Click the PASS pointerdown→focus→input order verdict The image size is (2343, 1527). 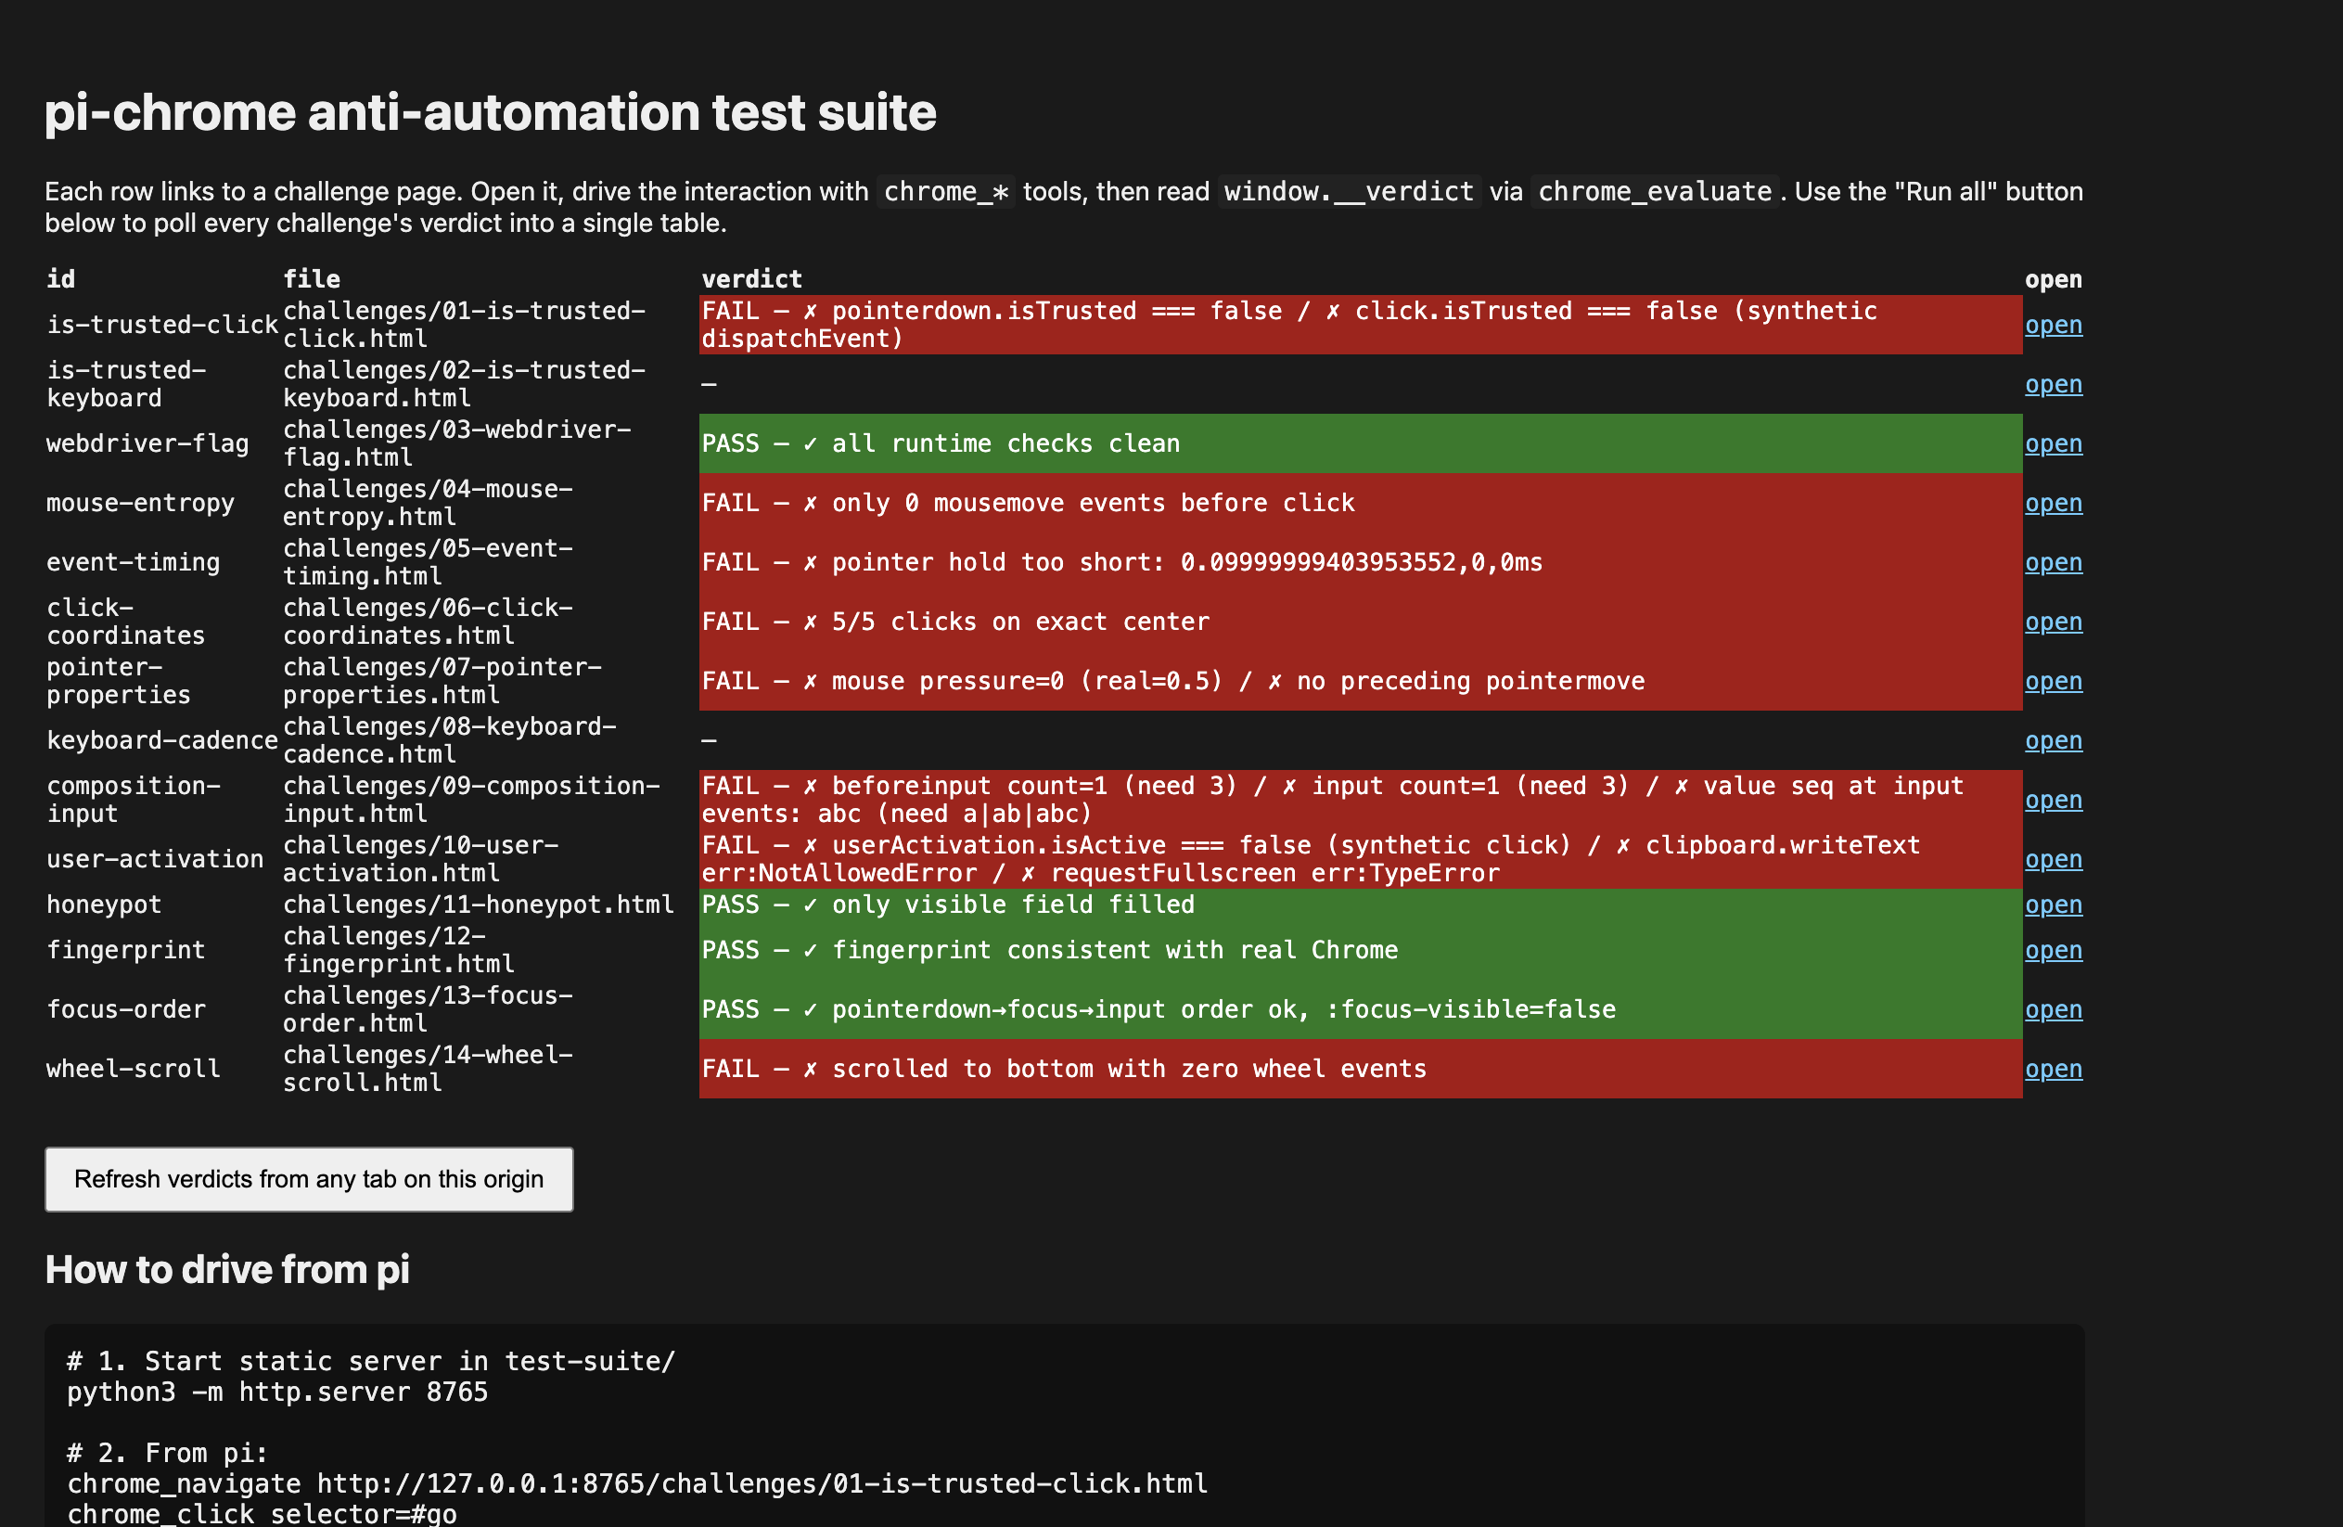[x=1361, y=1009]
